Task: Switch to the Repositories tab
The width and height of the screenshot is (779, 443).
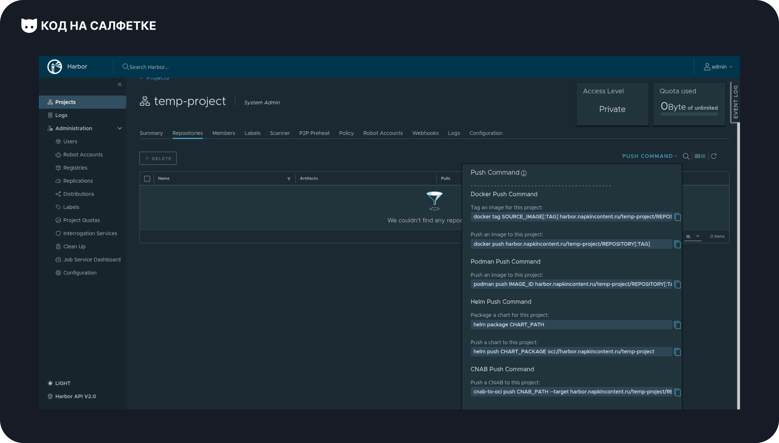Action: 187,133
